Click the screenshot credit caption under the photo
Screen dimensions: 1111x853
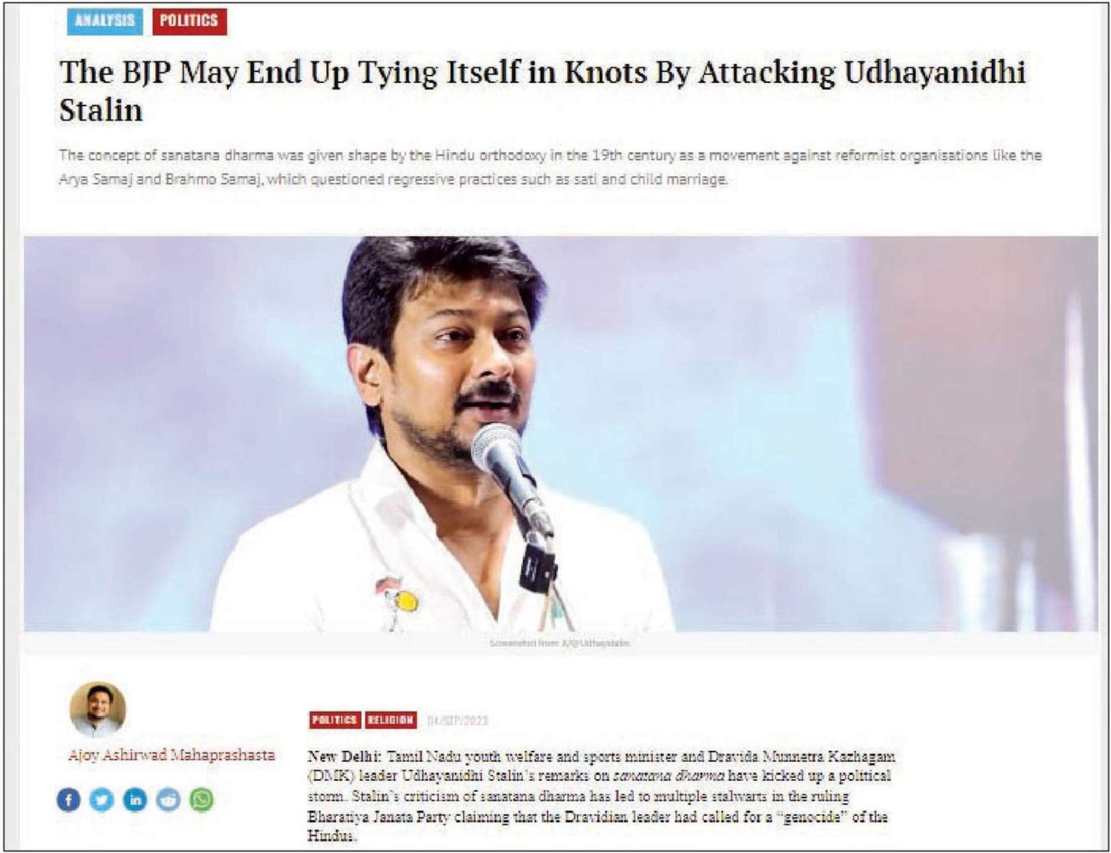coord(560,644)
